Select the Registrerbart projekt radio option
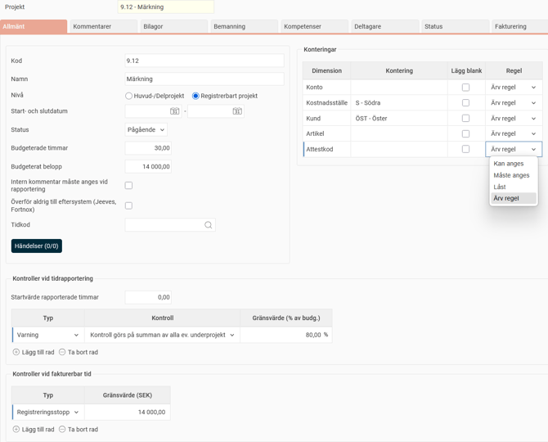The width and height of the screenshot is (548, 442). tap(195, 96)
